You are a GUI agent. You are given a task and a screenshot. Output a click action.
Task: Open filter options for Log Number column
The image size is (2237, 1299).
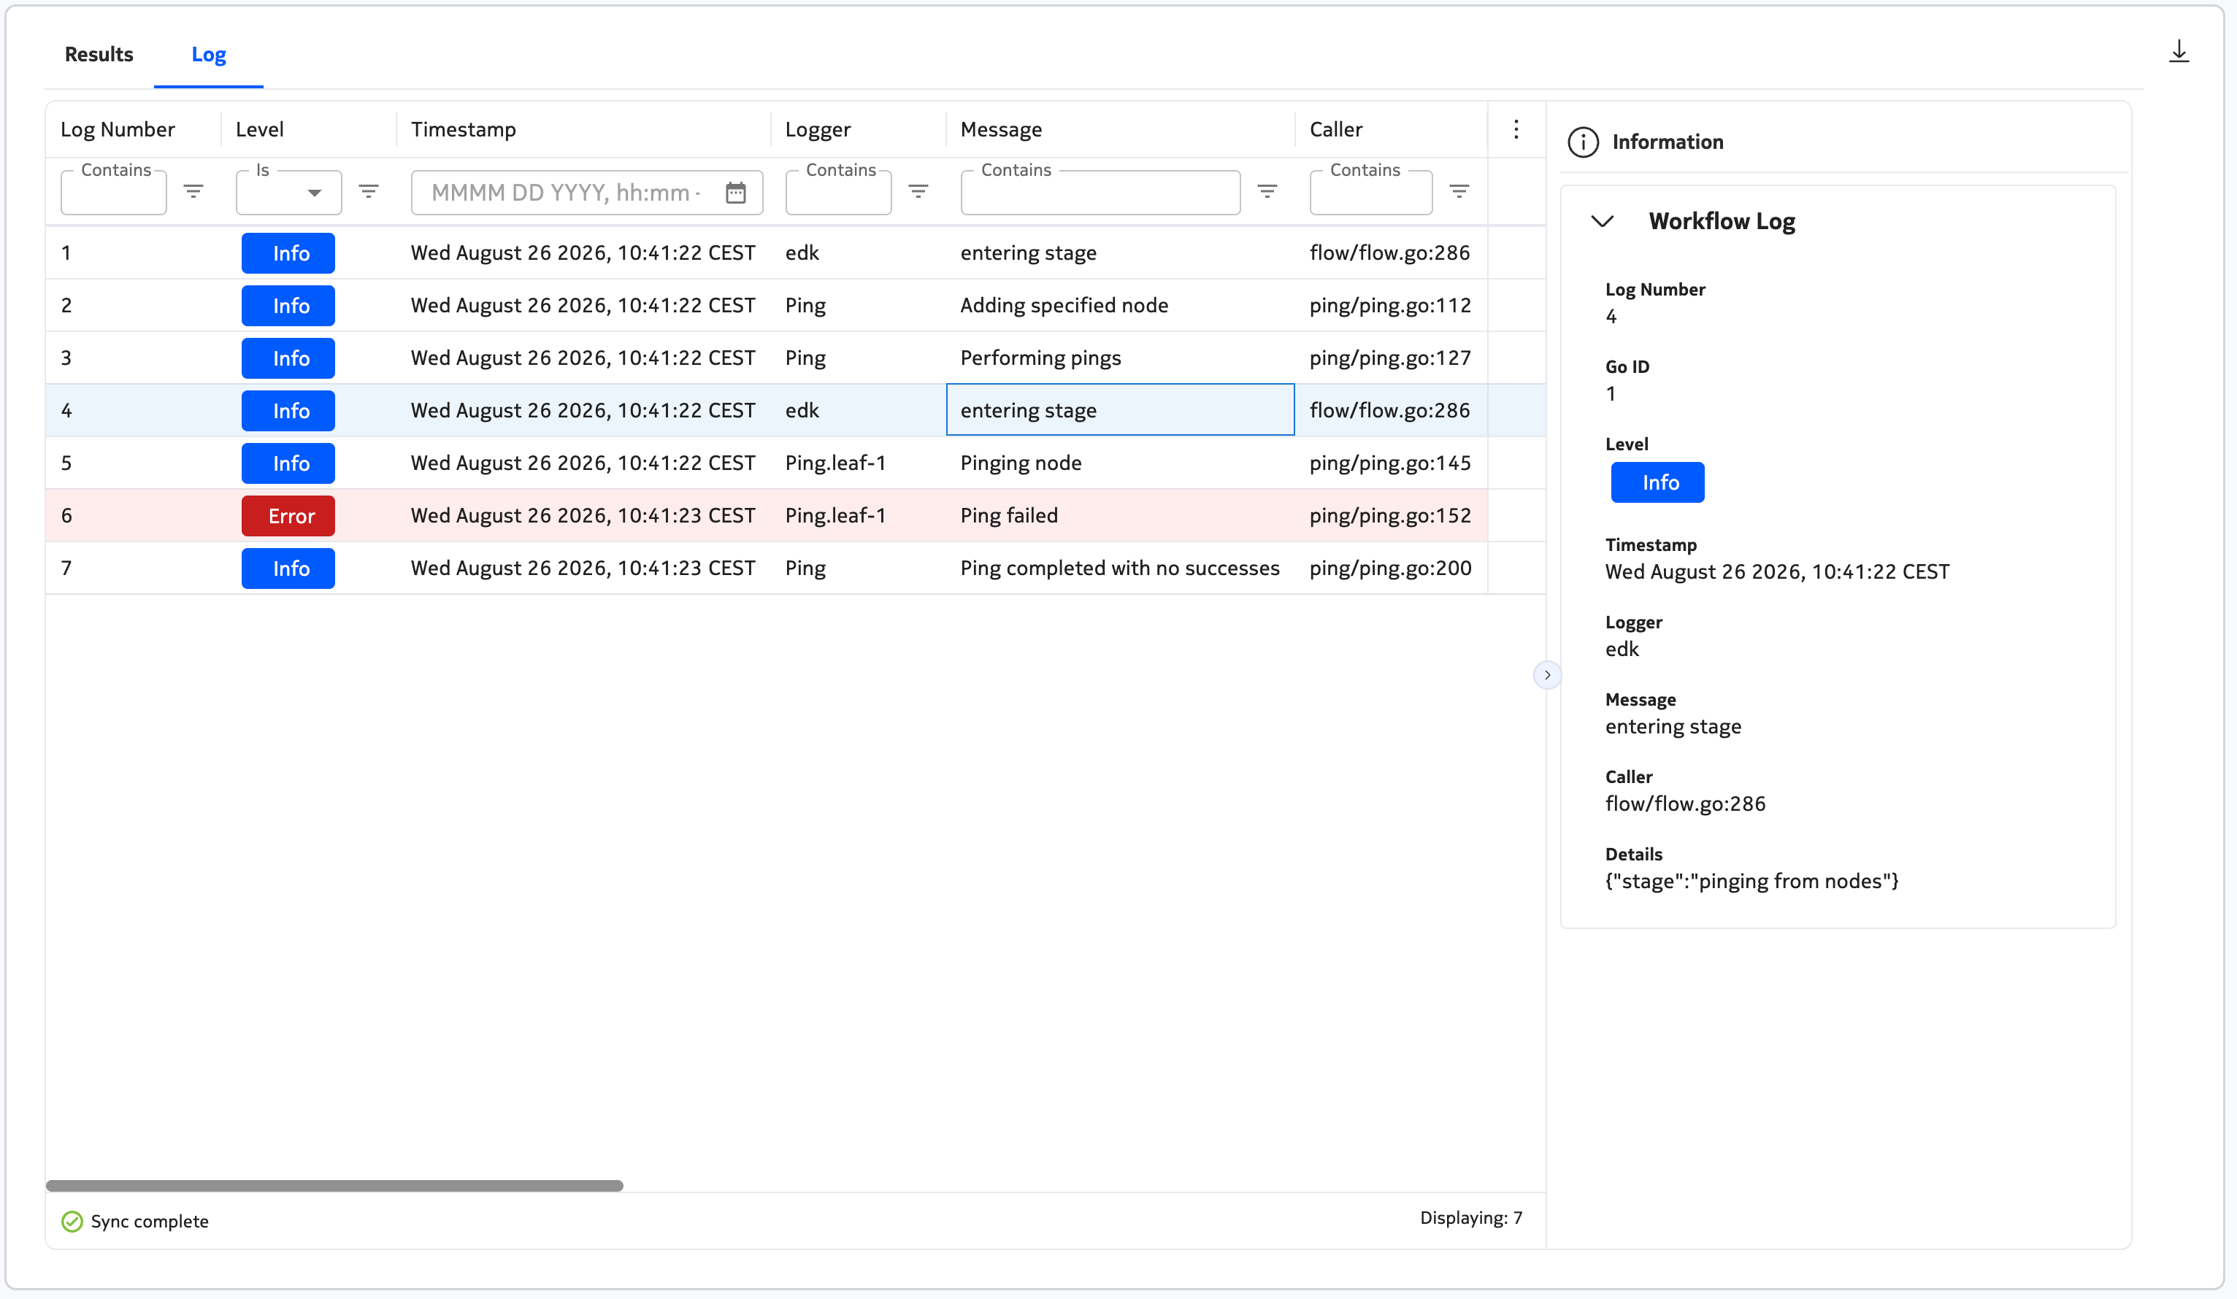[x=193, y=192]
